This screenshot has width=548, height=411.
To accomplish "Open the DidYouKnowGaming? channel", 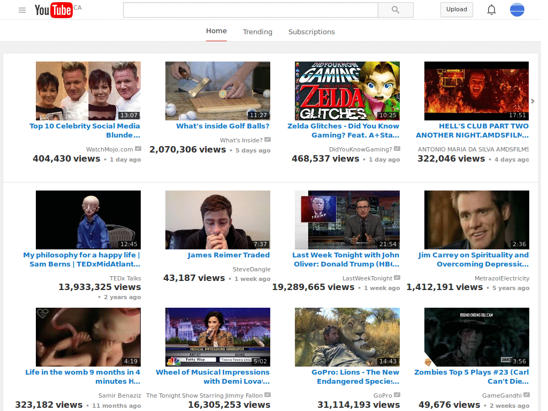I will pos(361,149).
